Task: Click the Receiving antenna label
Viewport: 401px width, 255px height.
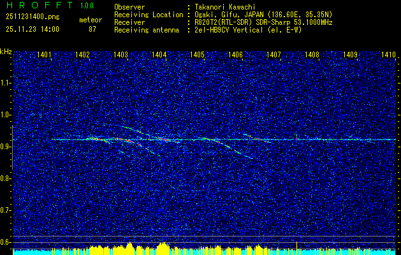Action: tap(147, 30)
